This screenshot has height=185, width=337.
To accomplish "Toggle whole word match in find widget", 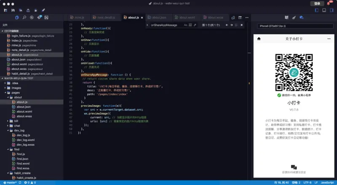I will coord(190,25).
